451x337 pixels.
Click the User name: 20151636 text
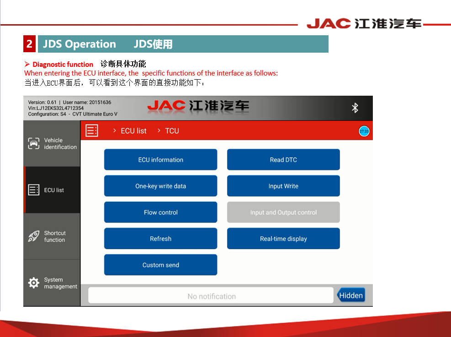pyautogui.click(x=87, y=103)
